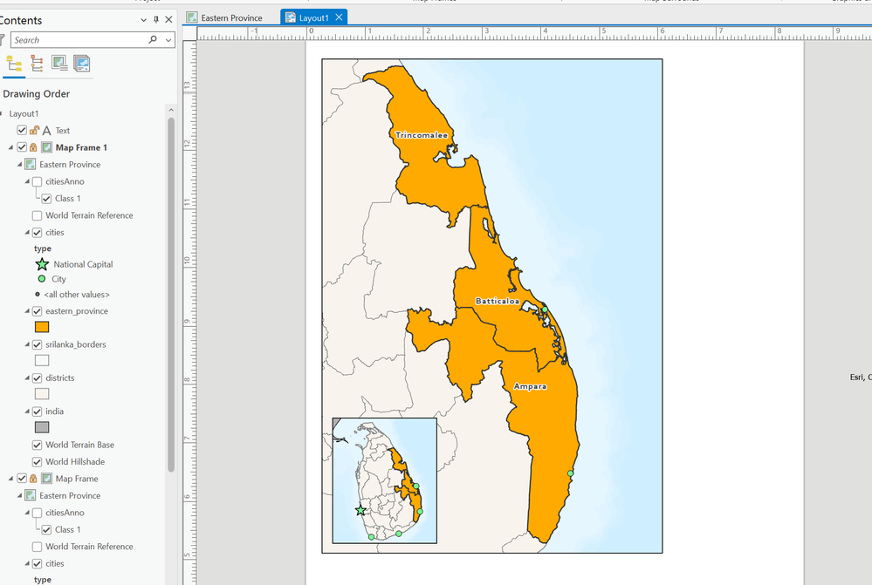Click the City green circle symbol
This screenshot has width=872, height=585.
42,279
